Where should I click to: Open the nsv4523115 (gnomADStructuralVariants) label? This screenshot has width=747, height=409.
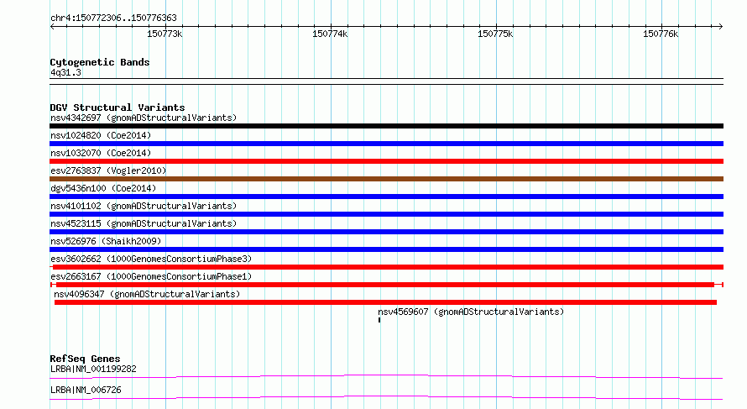coord(144,223)
